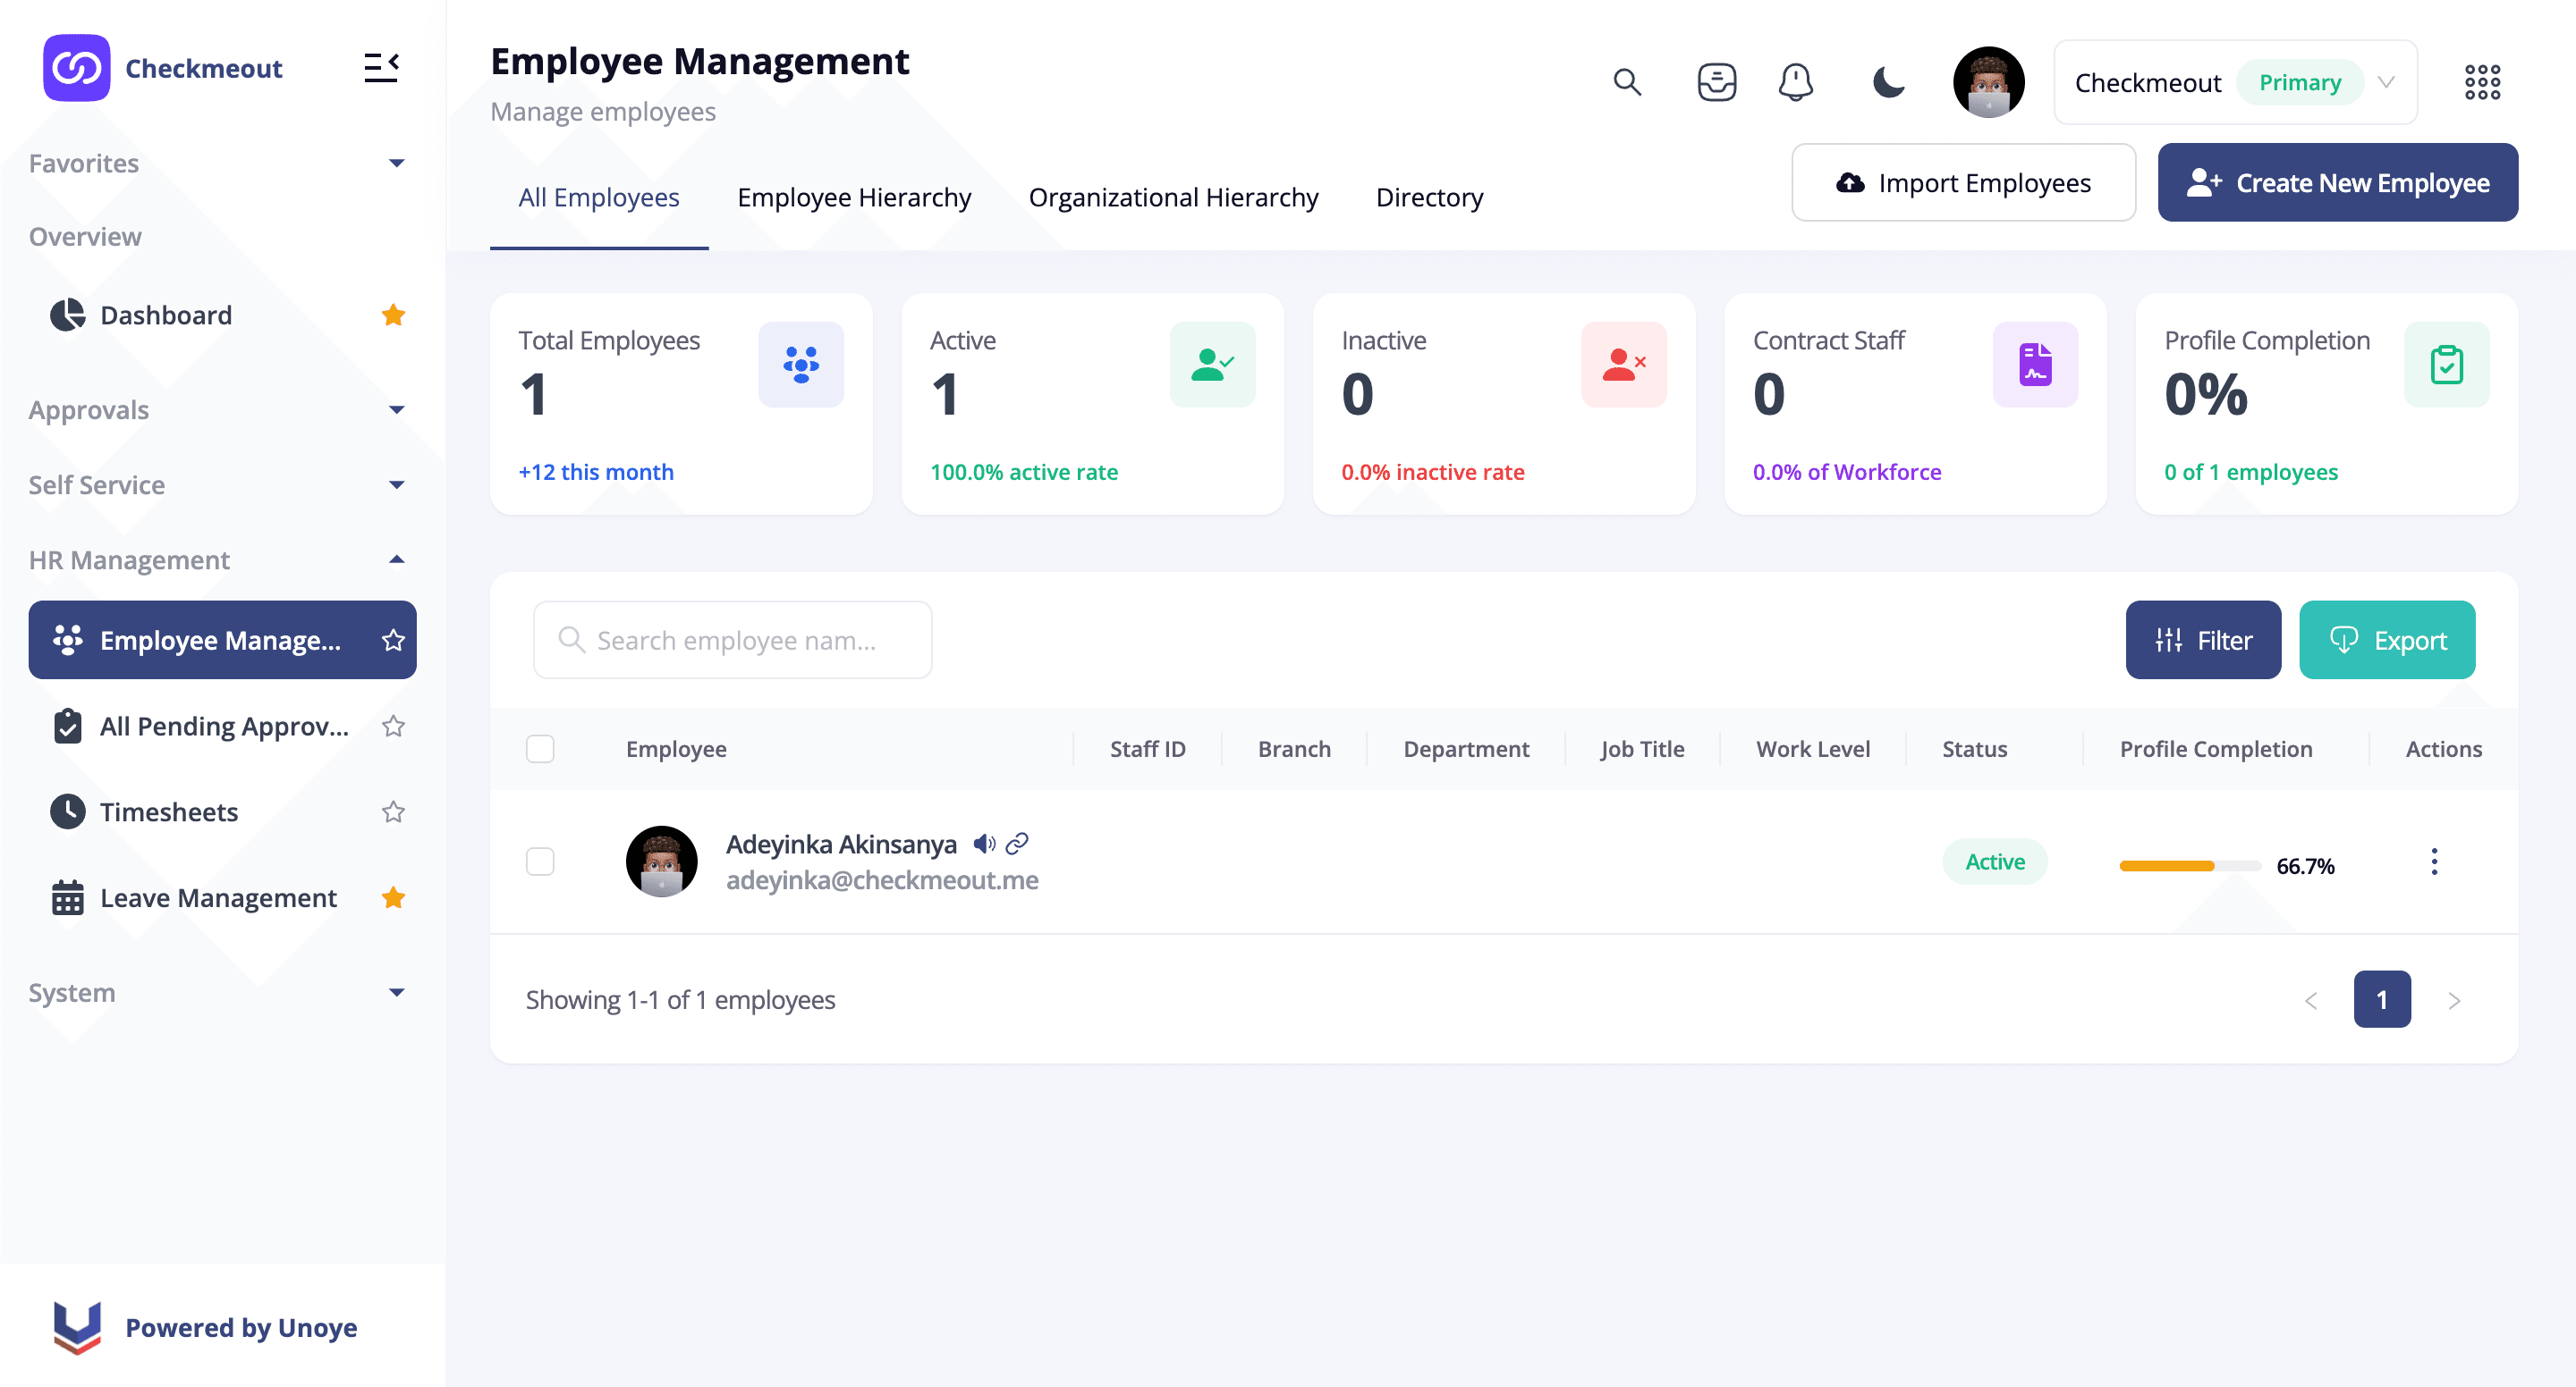
Task: Click the Active user check icon
Action: [x=1212, y=365]
